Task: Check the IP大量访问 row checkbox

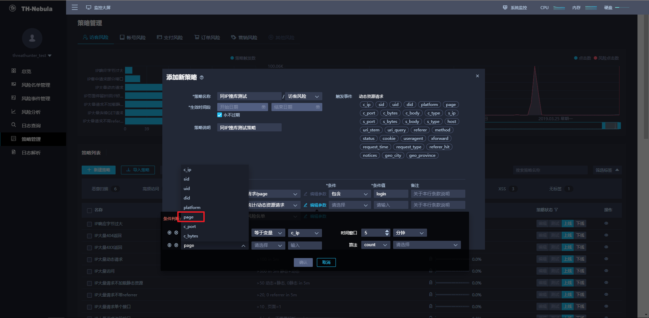Action: point(89,272)
